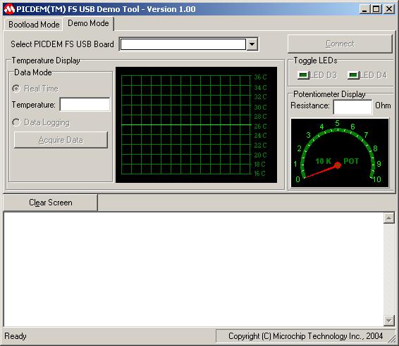Click the Temperature value field
The image size is (399, 346).
click(x=85, y=104)
